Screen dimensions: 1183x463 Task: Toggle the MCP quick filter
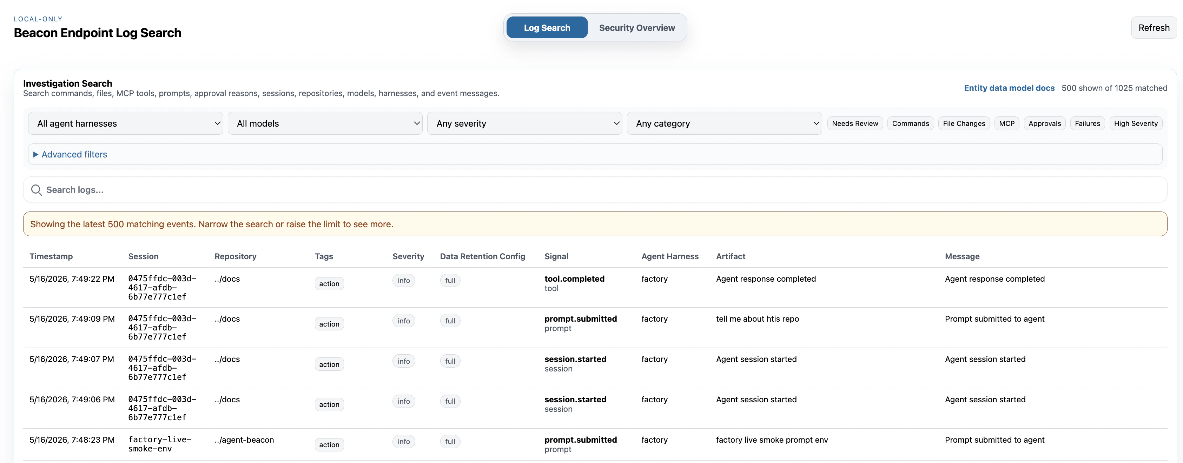pos(1007,123)
